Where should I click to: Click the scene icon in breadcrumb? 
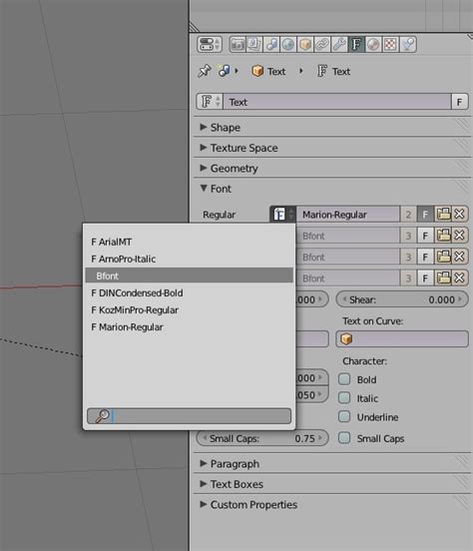[x=224, y=71]
